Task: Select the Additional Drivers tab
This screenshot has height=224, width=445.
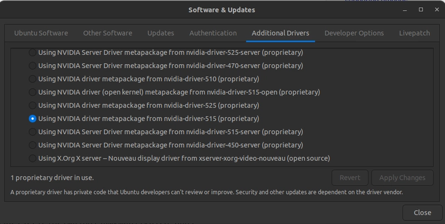Action: pyautogui.click(x=280, y=33)
